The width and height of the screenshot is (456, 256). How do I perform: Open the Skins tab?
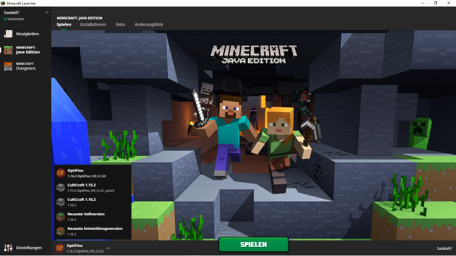[120, 25]
